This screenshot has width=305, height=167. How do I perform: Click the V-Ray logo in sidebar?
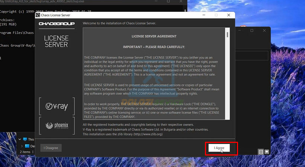tap(57, 106)
